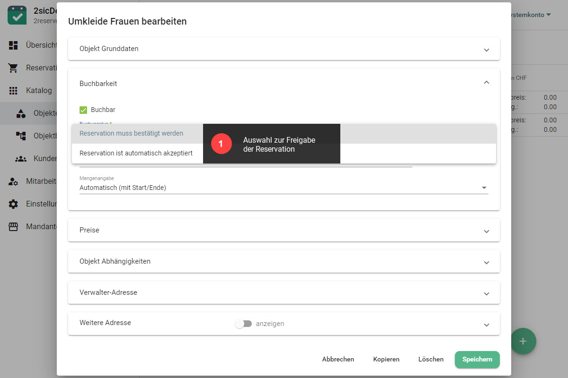This screenshot has width=568, height=378.
Task: Open the Mitarbeiter person-gear icon
Action: (13, 181)
